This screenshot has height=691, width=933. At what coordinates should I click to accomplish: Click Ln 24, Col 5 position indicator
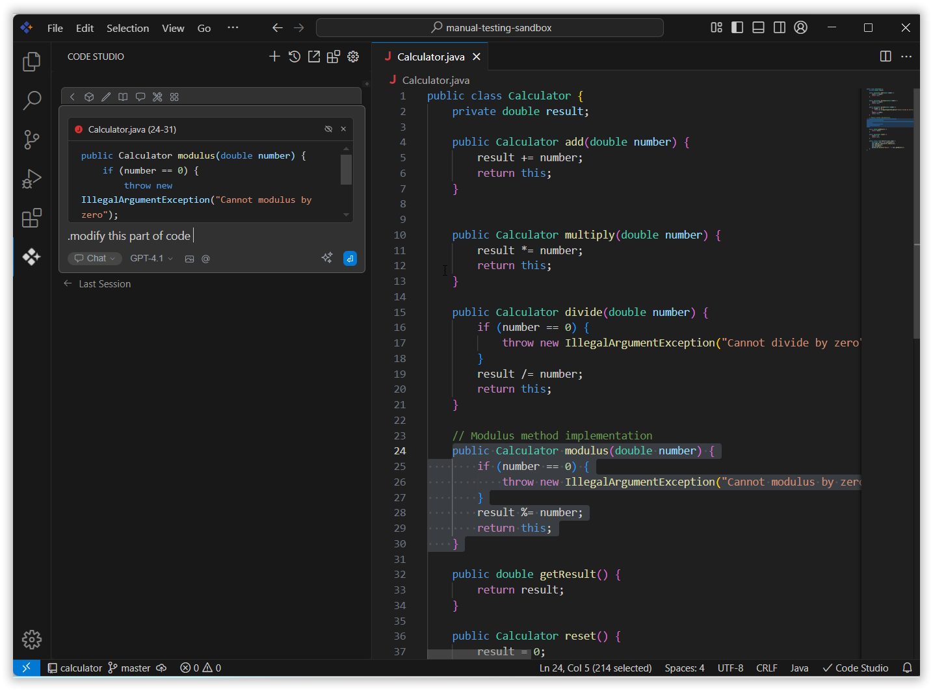596,668
